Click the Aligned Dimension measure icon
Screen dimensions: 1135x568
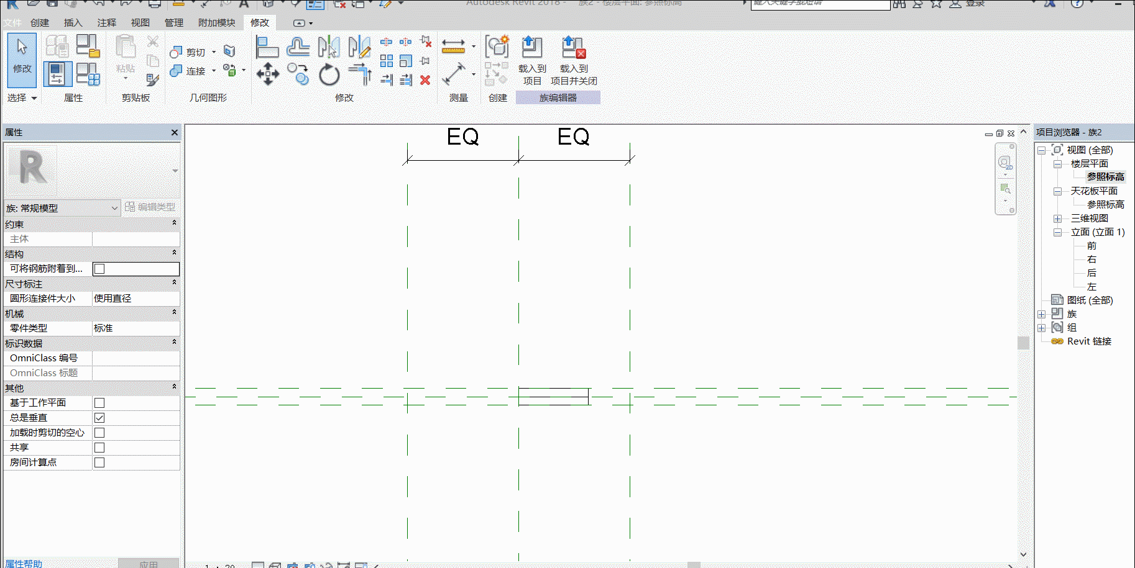click(453, 47)
